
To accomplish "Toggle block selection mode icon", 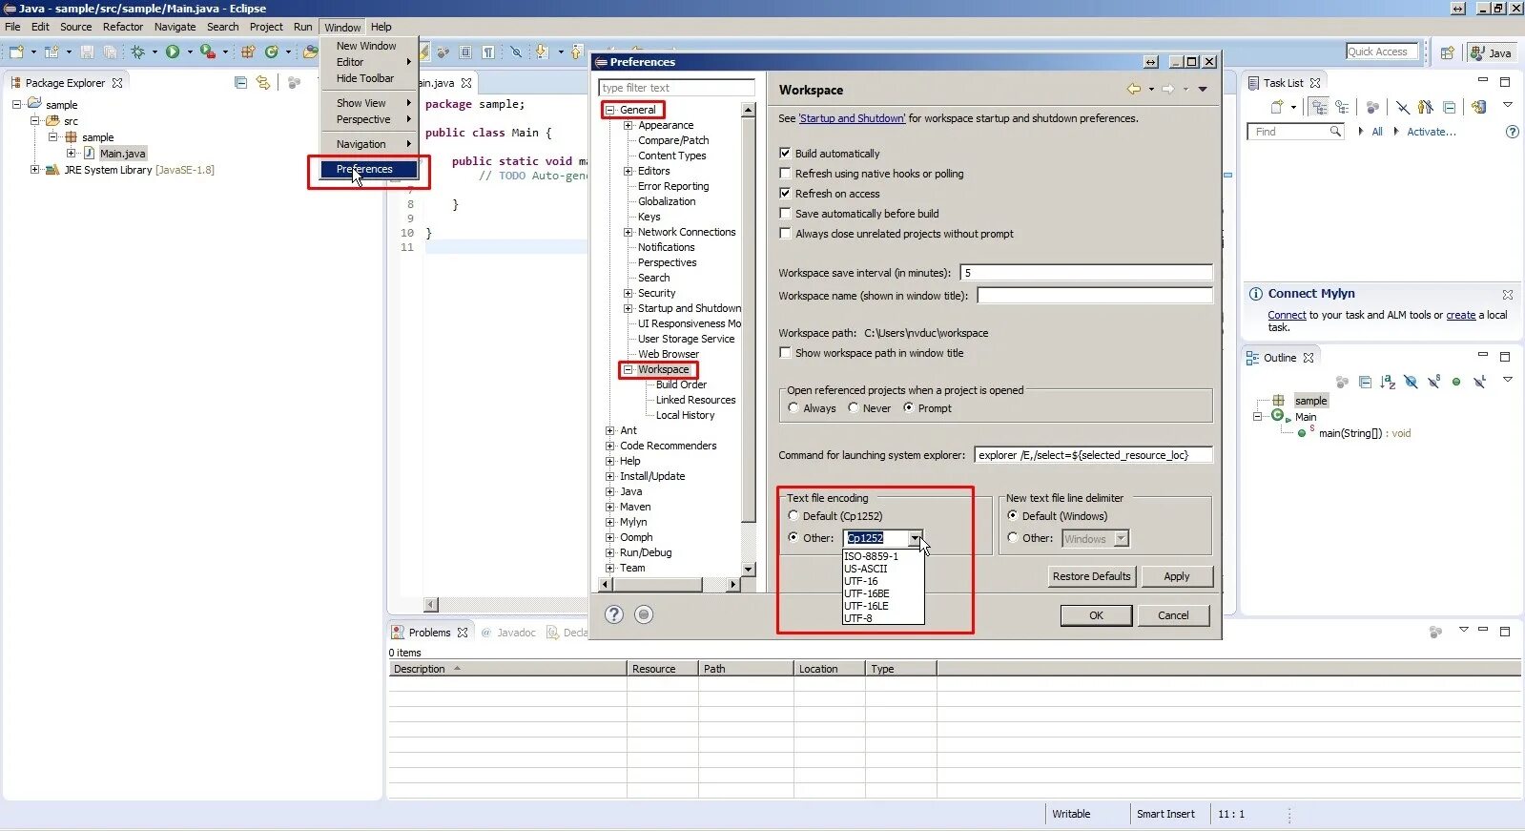I will coord(465,52).
